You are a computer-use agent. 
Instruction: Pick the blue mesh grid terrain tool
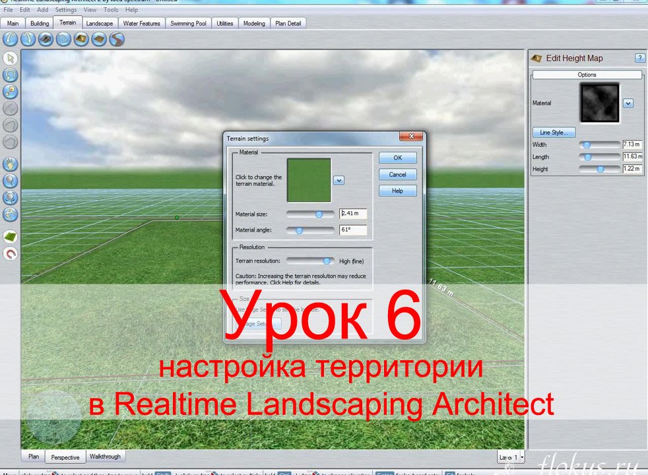[63, 39]
